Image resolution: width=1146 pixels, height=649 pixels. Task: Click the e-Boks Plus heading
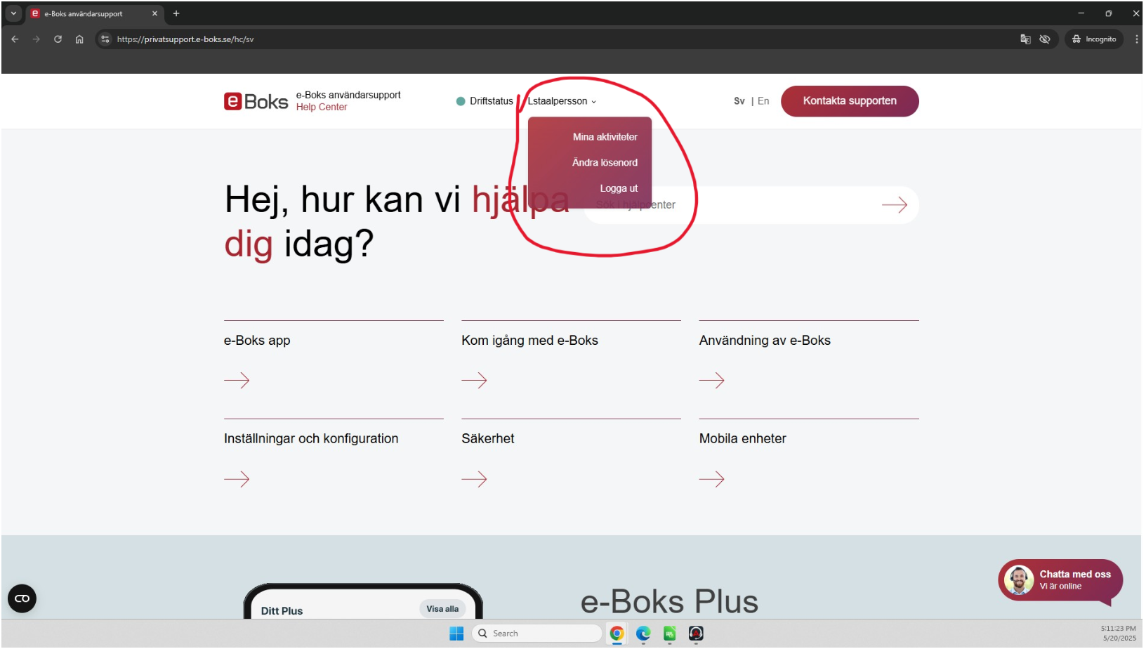[669, 603]
